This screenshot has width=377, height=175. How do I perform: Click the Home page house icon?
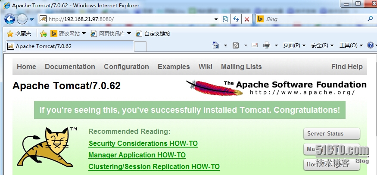(216, 45)
